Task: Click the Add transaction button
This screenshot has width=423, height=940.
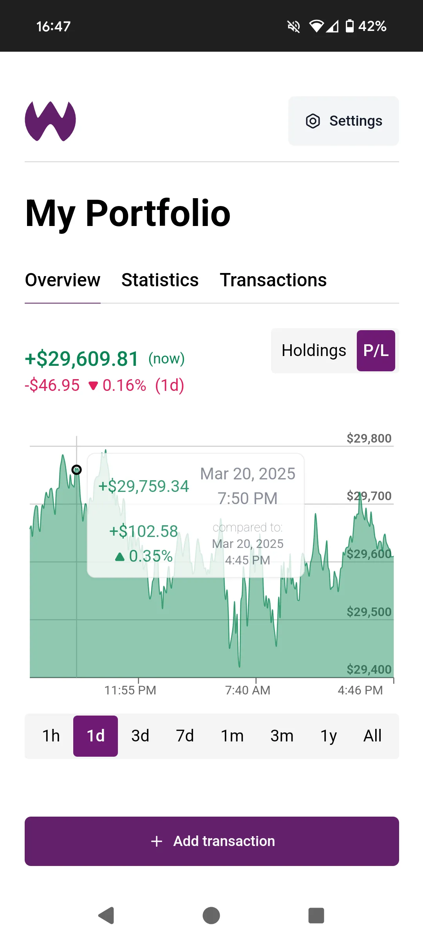Action: pyautogui.click(x=212, y=841)
